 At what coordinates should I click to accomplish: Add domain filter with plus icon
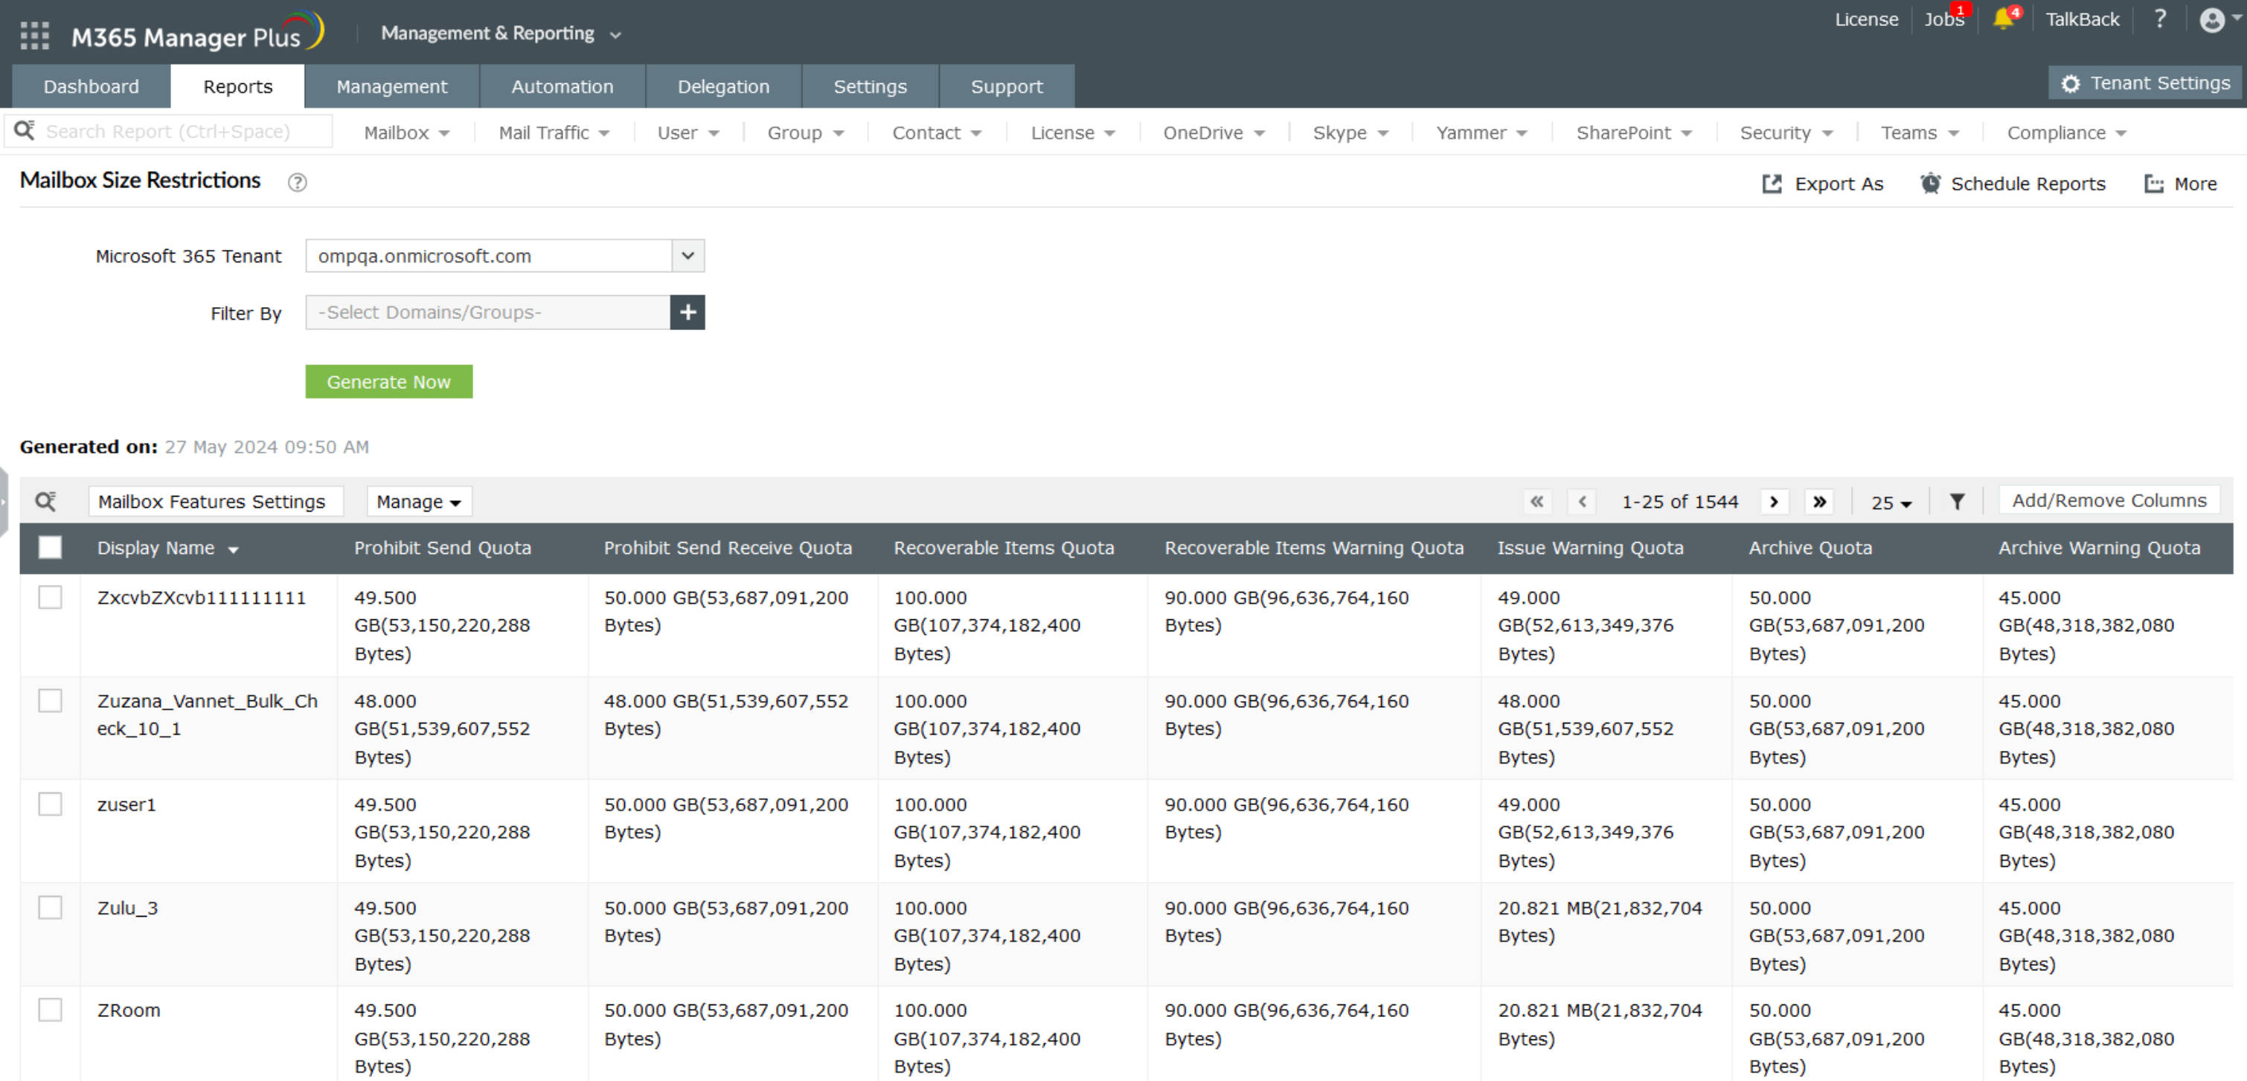687,312
